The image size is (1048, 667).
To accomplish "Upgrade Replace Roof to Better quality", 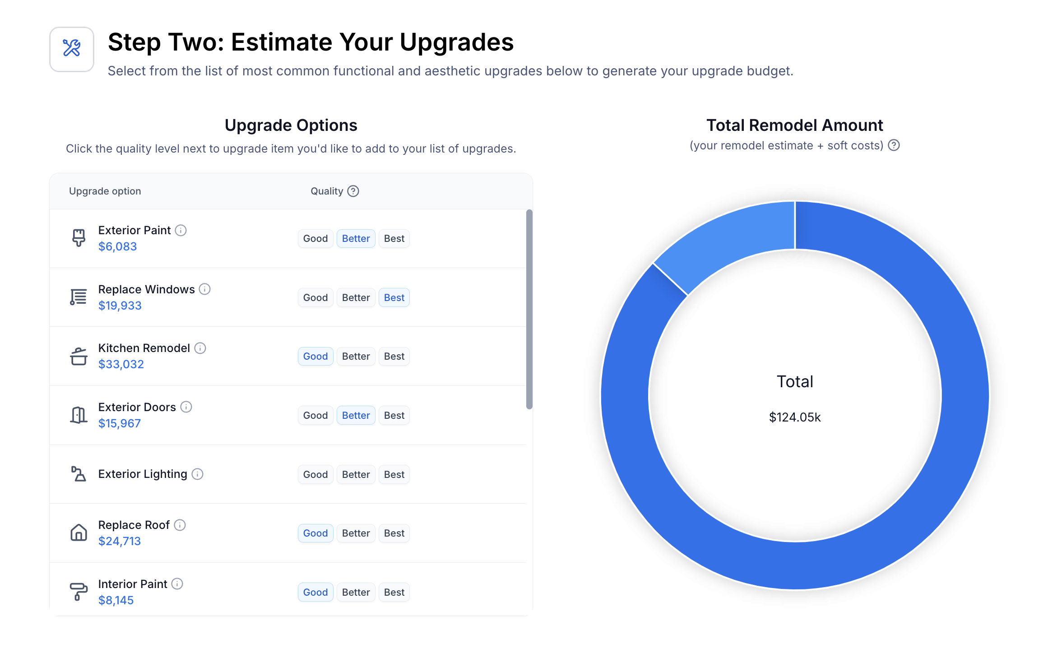I will click(356, 533).
